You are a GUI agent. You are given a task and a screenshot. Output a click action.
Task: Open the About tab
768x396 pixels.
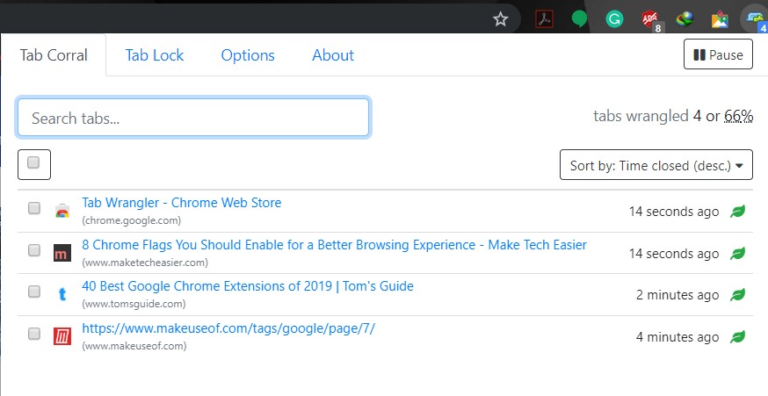[x=333, y=54]
